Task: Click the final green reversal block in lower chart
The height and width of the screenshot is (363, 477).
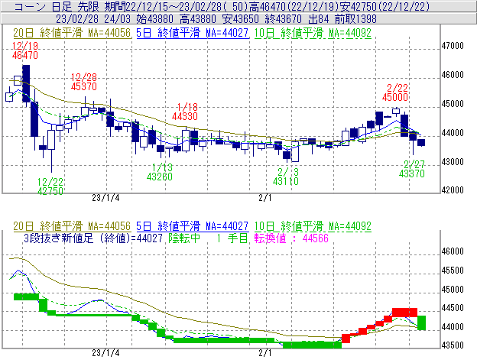Action: tap(422, 322)
